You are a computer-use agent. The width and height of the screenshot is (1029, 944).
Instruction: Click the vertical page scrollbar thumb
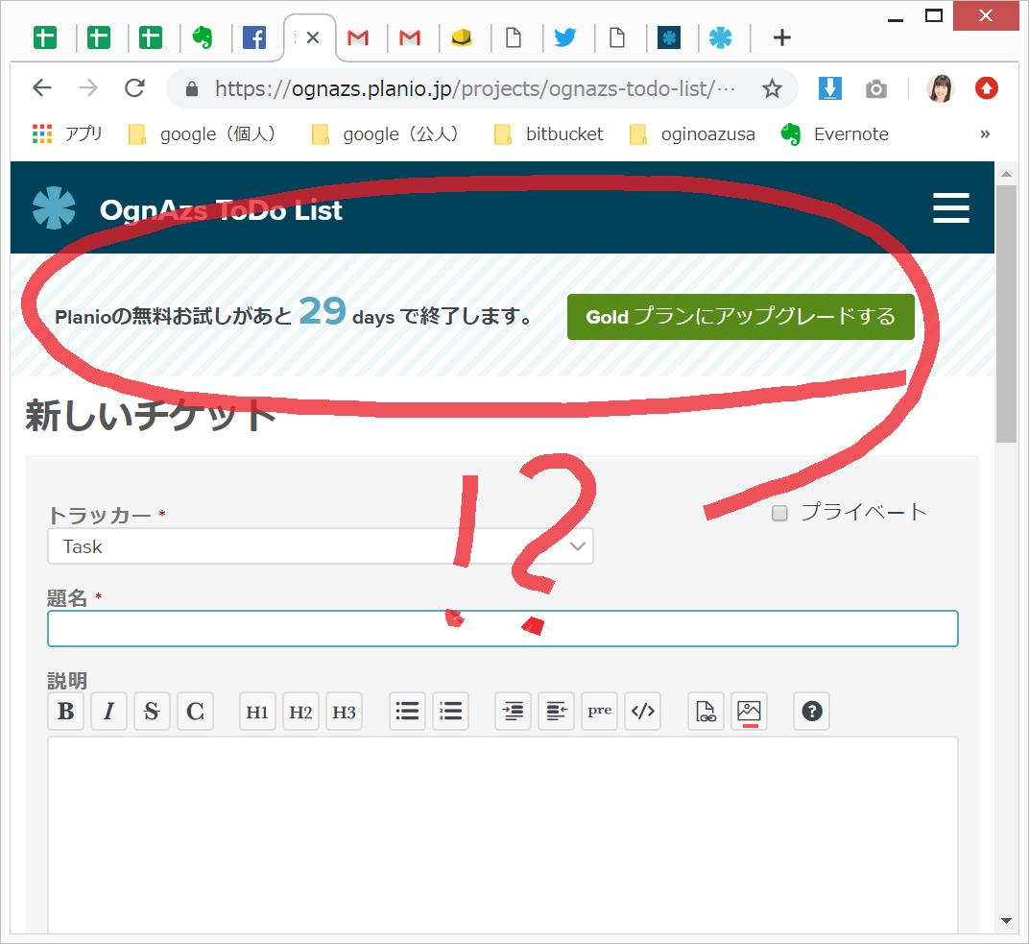(x=1006, y=314)
